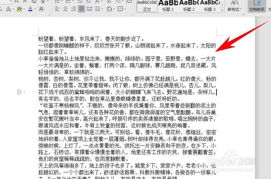This screenshot has width=271, height=179.
Task: Apply the 标题 1 heading style
Action: pyautogui.click(x=168, y=6)
